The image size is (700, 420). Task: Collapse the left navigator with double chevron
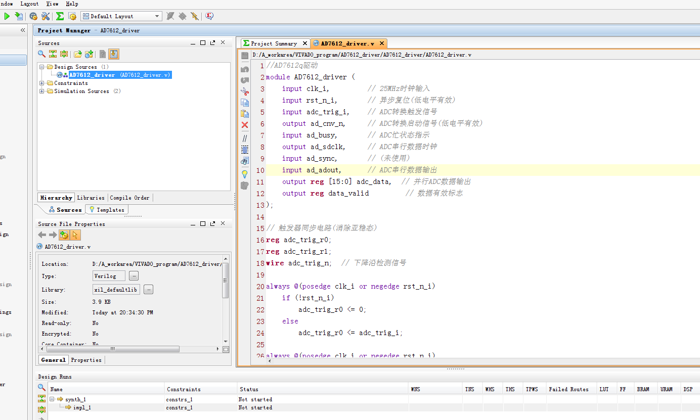pos(23,30)
